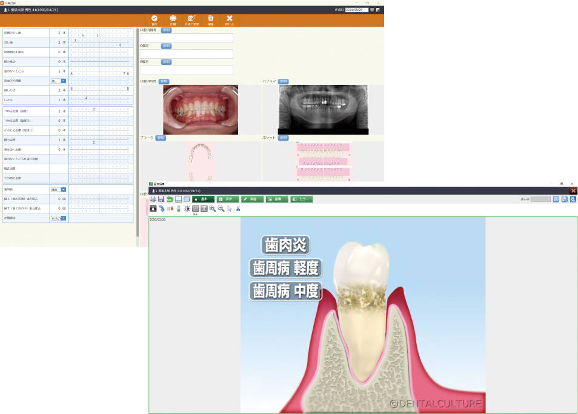Click the 参照 button next to 口腔内写真
Image resolution: width=578 pixels, height=414 pixels.
[x=164, y=81]
